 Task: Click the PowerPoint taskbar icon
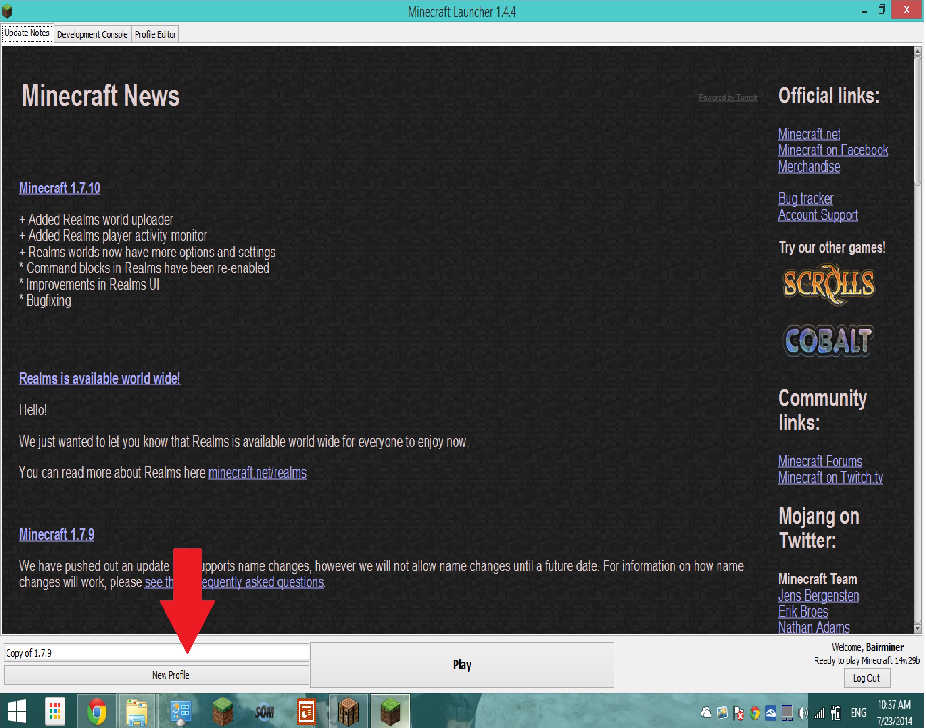point(307,712)
